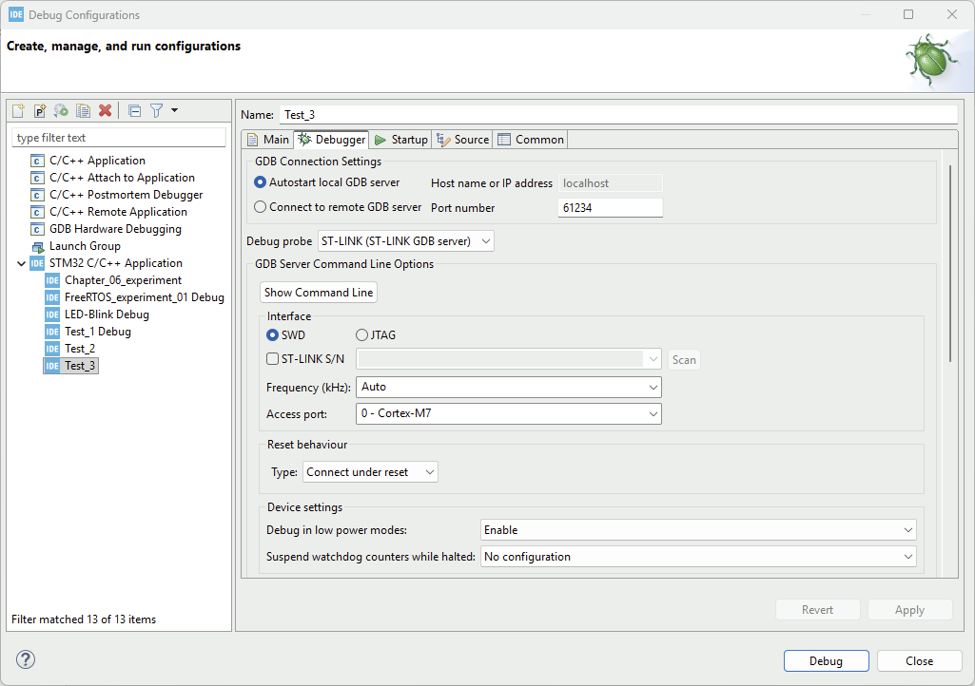975x686 pixels.
Task: Click the New Prototype toolbar icon
Action: (39, 110)
